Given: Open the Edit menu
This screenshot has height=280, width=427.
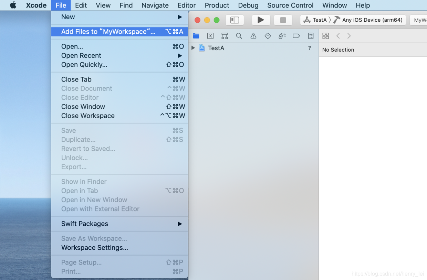Looking at the screenshot, I should 81,5.
